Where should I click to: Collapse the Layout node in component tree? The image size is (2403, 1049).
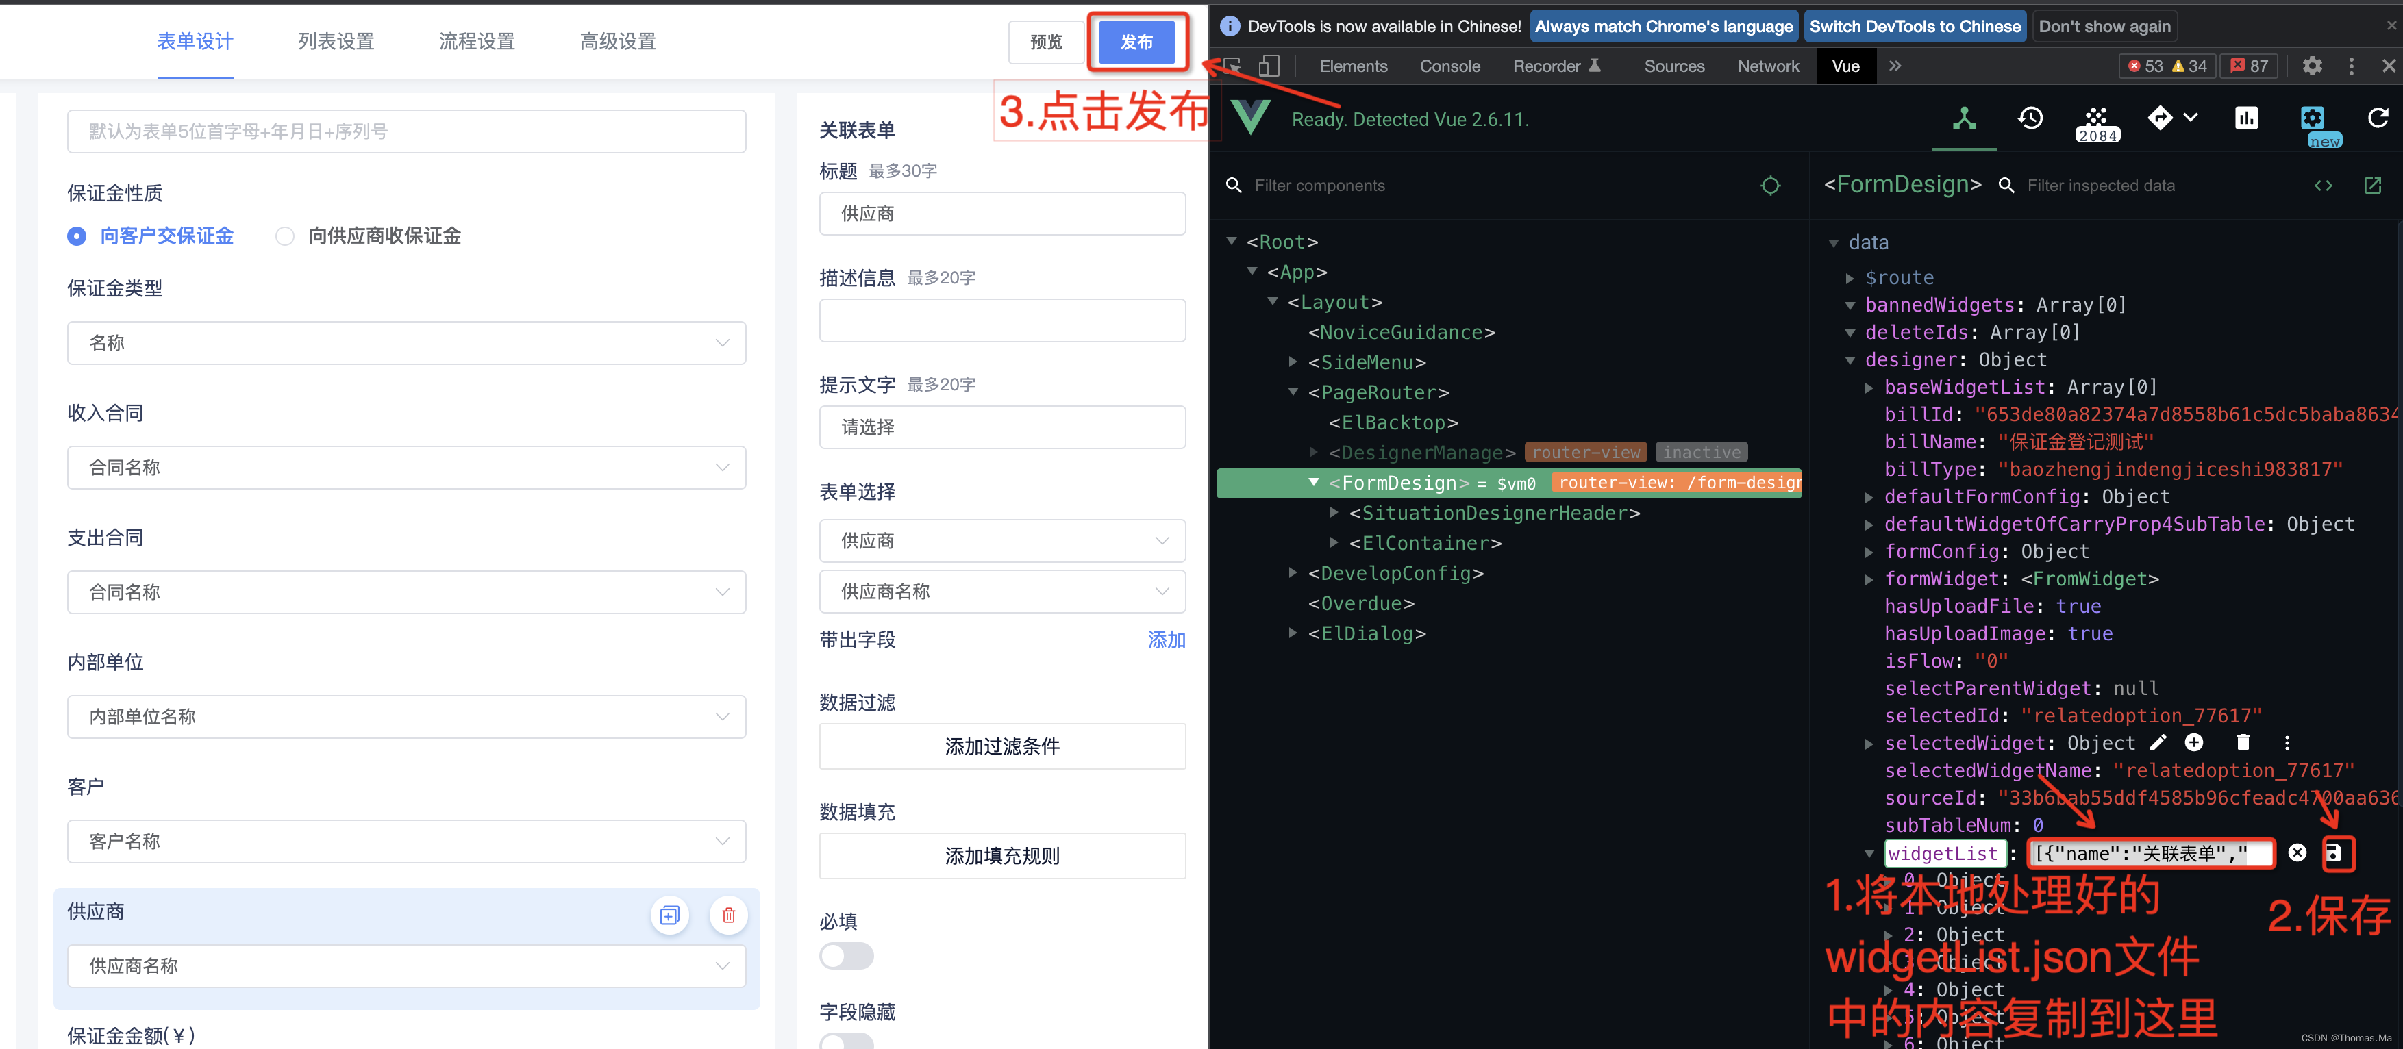tap(1272, 301)
